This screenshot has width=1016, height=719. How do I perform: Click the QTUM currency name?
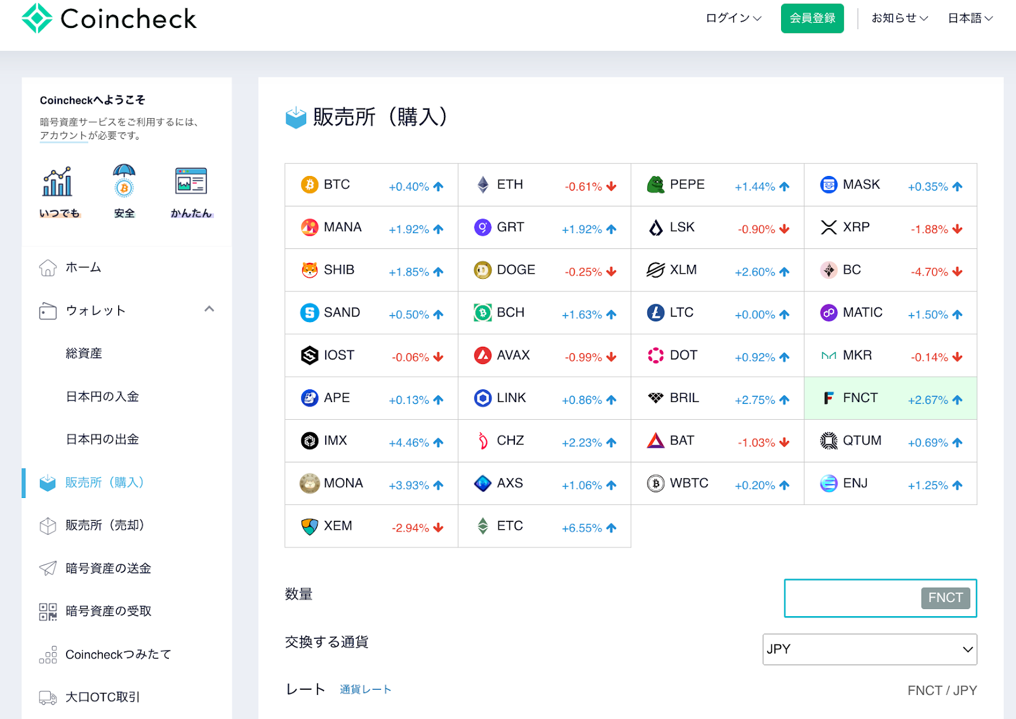tap(862, 440)
